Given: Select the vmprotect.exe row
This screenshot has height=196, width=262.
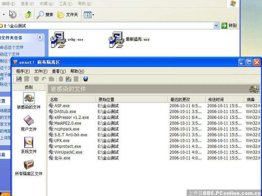Looking at the screenshot, I should [154, 146].
